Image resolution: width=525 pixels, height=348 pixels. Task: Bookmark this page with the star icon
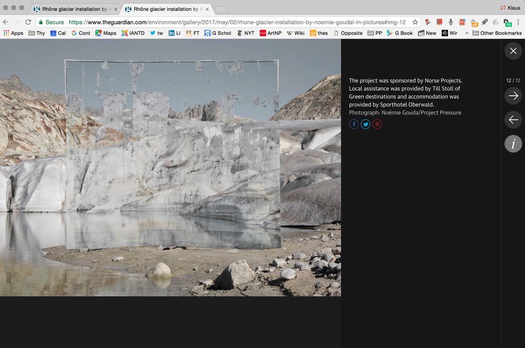(415, 22)
